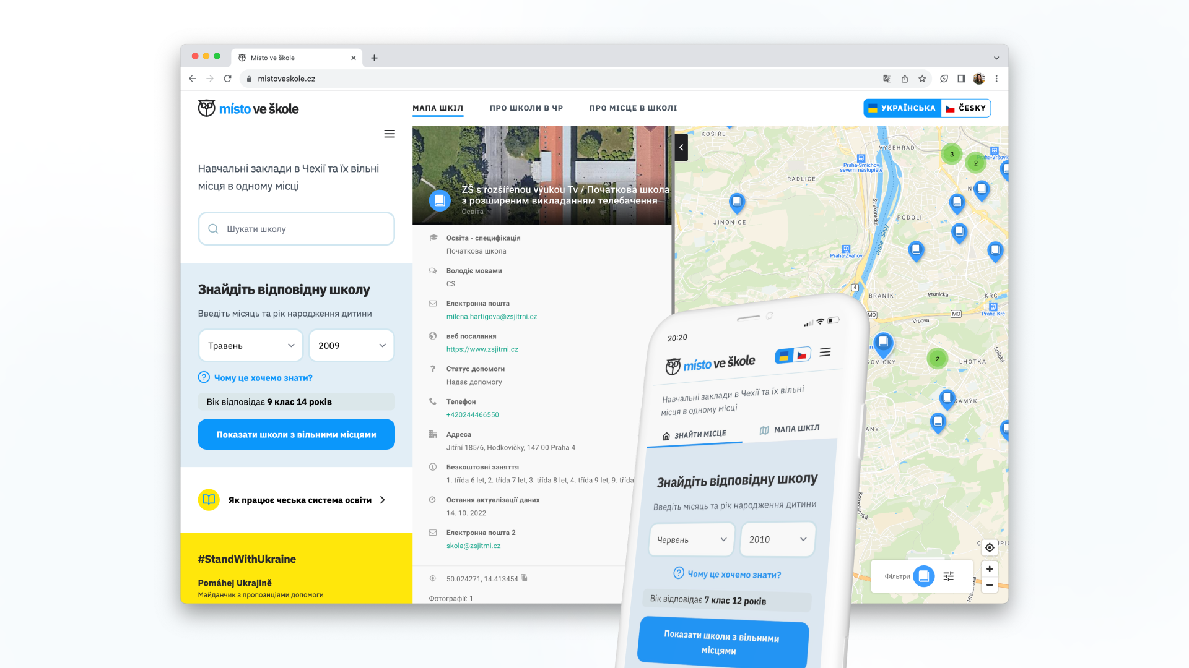Close the Místo ve škole tab

click(354, 58)
